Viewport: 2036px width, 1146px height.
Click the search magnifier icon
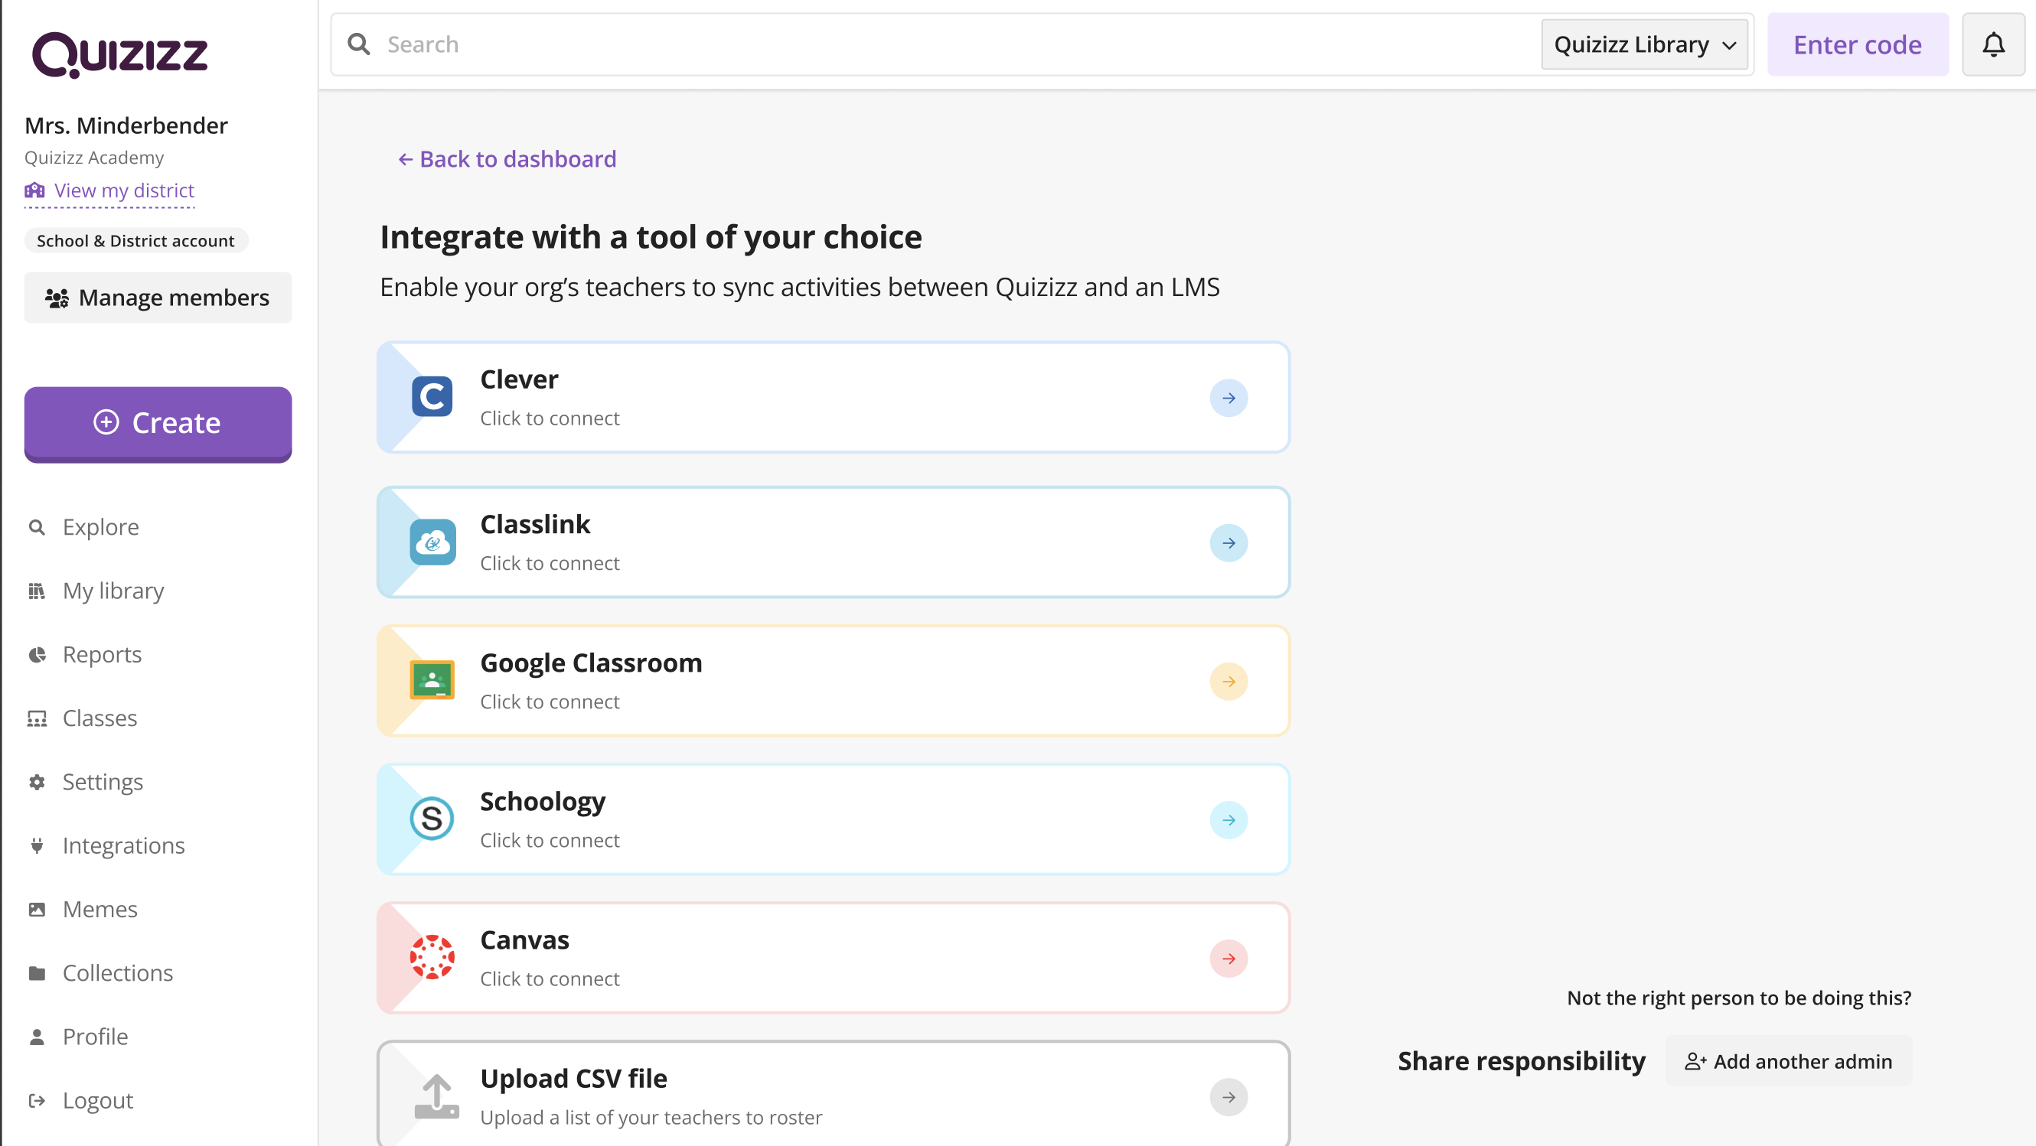(359, 44)
